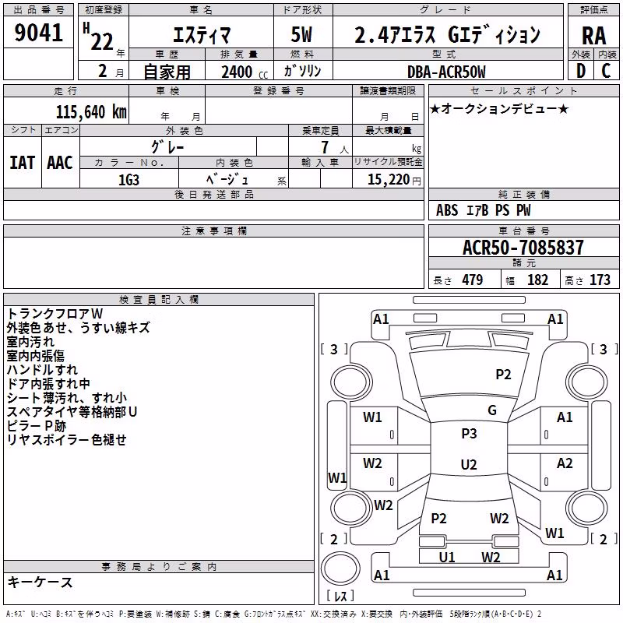Screen dimensions: 623x623
Task: Click the exterior color グレー
Action: tap(167, 147)
